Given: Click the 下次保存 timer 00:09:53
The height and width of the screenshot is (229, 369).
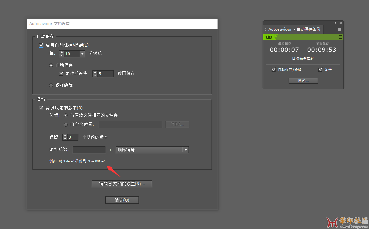Looking at the screenshot, I should (322, 50).
